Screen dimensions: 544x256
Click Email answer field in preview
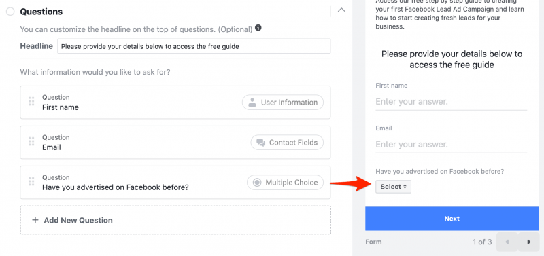pos(451,144)
